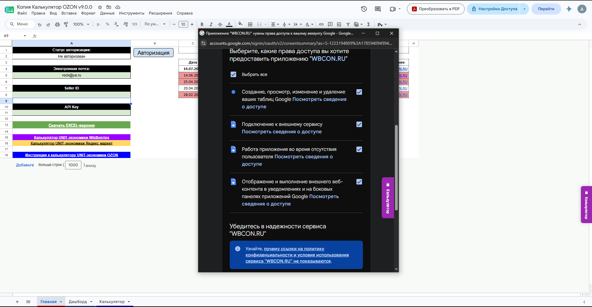Switch to the Дашборд sheet tab
Image resolution: width=592 pixels, height=307 pixels.
click(78, 302)
